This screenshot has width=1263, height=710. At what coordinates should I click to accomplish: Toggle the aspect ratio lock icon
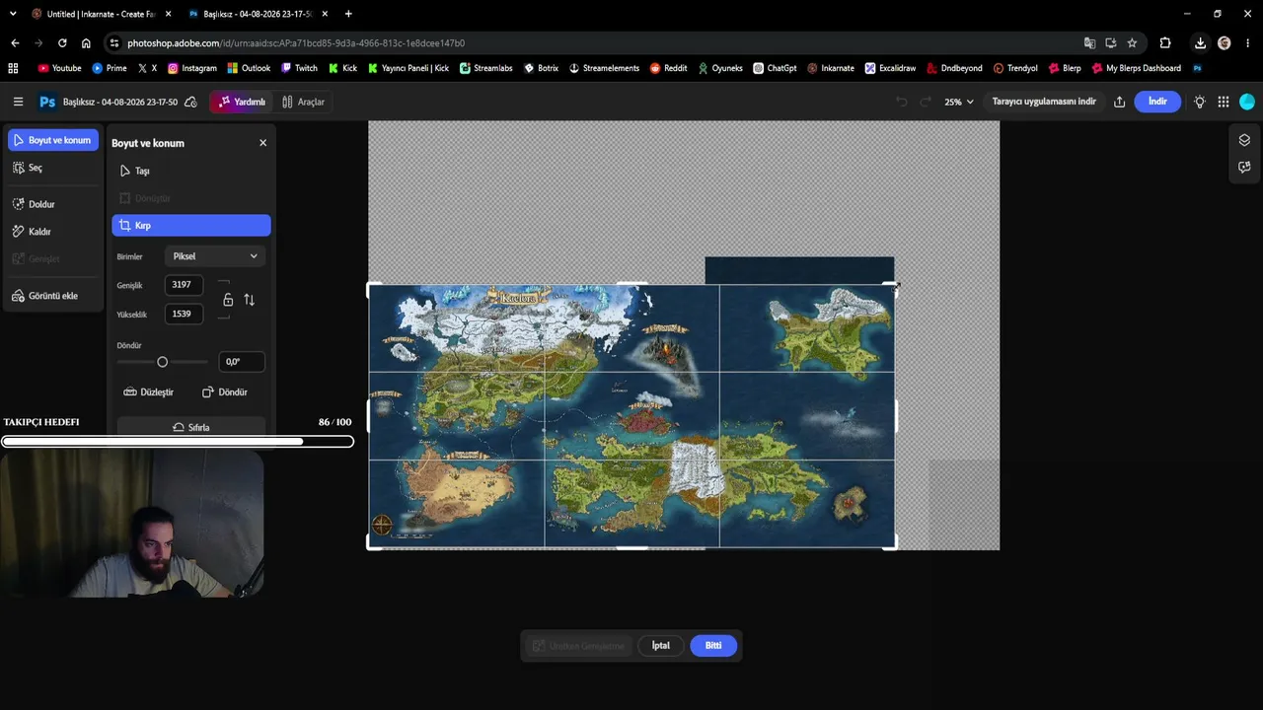228,300
